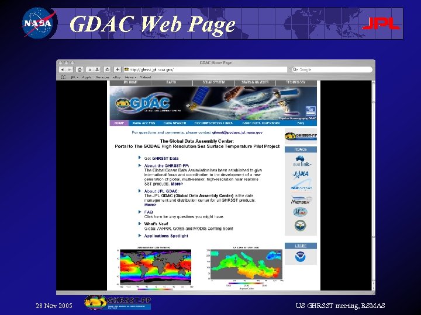Open the LTSRF header link in sidebar
This screenshot has height=315, width=421.
(x=301, y=246)
